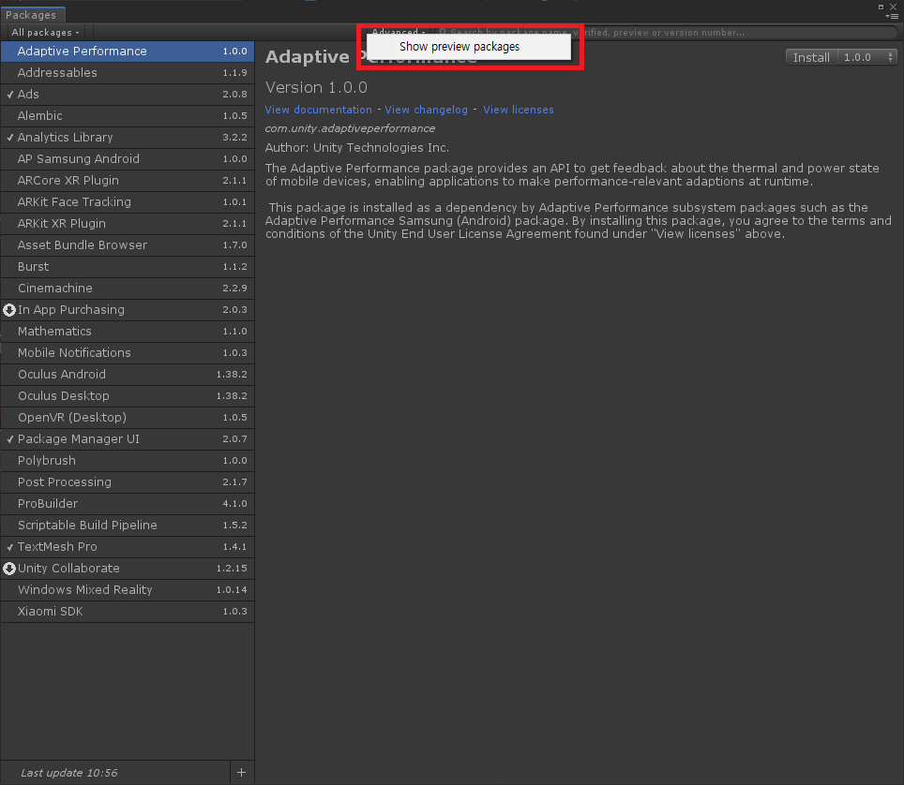Select the Cinemachine package
The height and width of the screenshot is (785, 904).
(x=128, y=288)
